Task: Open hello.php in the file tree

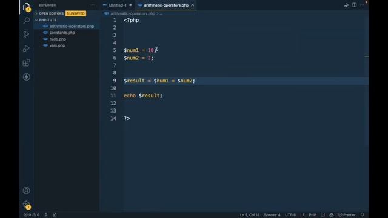Action: 58,39
